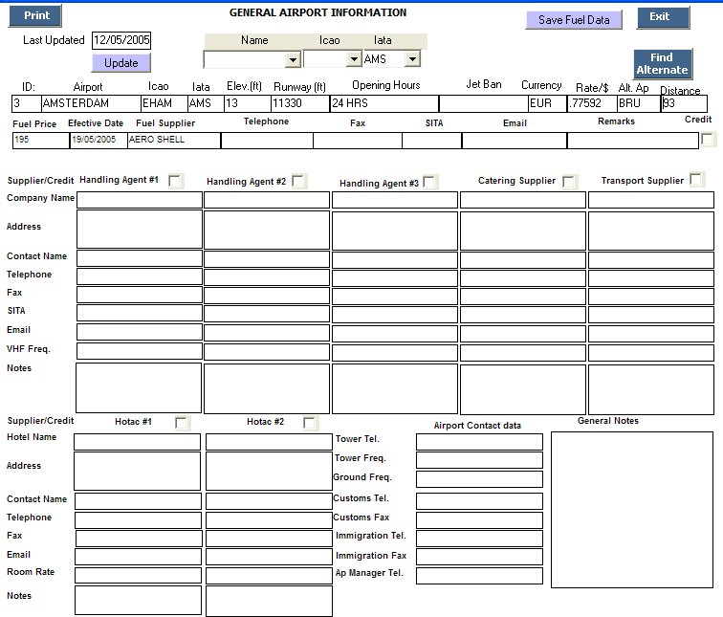Toggle Handling Agent #2 credit checkbox
The width and height of the screenshot is (723, 617).
(298, 181)
